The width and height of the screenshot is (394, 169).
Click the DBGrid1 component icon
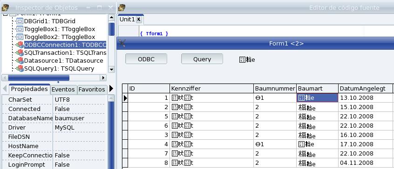point(20,21)
